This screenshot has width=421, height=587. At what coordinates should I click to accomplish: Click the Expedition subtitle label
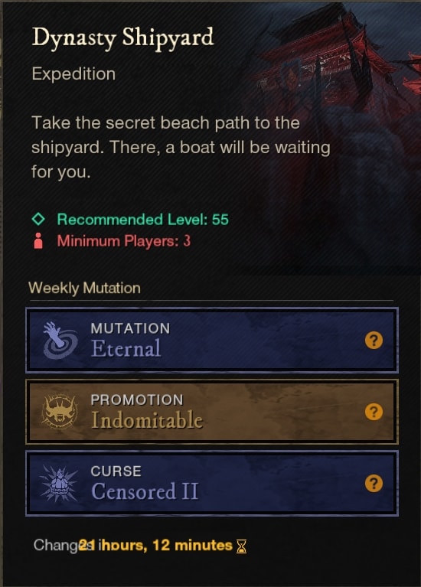[73, 73]
